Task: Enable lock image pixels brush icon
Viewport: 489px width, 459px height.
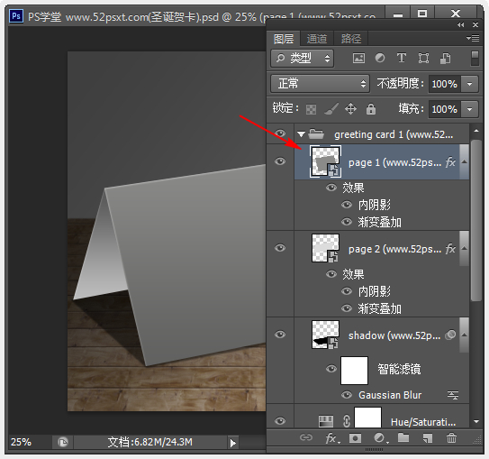Action: (x=331, y=109)
